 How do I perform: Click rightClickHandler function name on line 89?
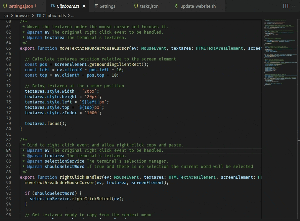click(x=81, y=177)
